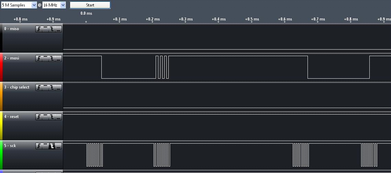
Task: Set high level trigger on chip select channel
Action: [45, 88]
